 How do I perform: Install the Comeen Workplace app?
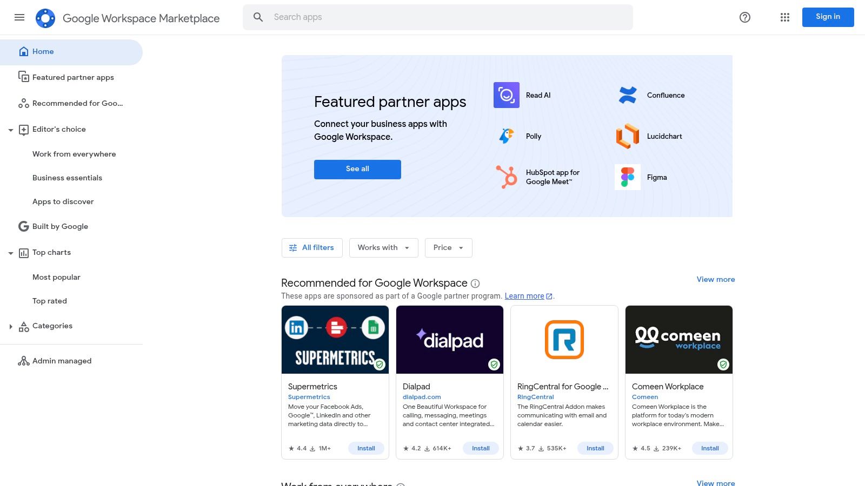[710, 448]
